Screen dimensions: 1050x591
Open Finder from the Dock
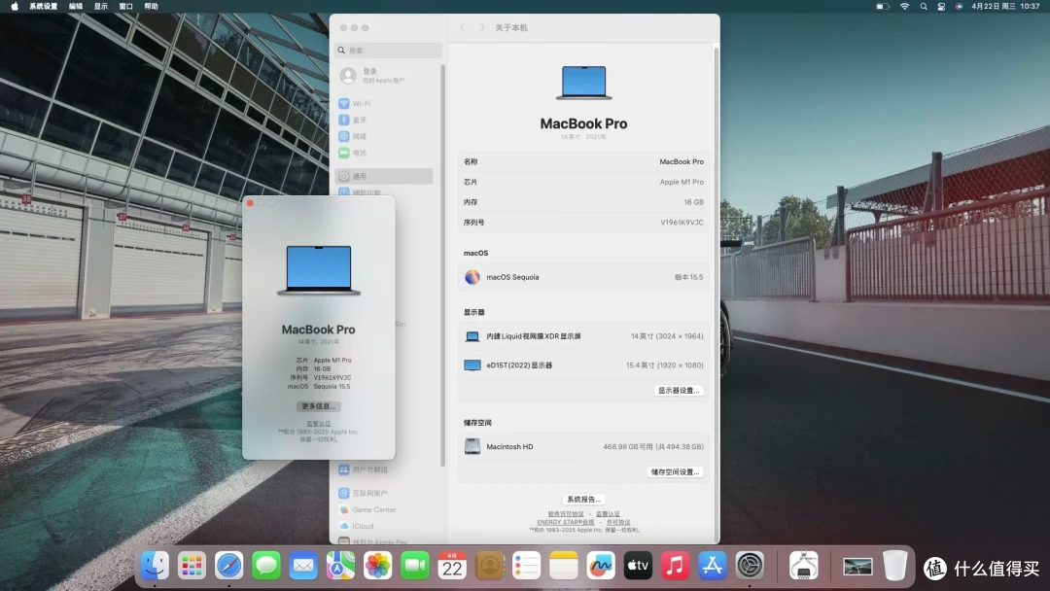tap(155, 567)
